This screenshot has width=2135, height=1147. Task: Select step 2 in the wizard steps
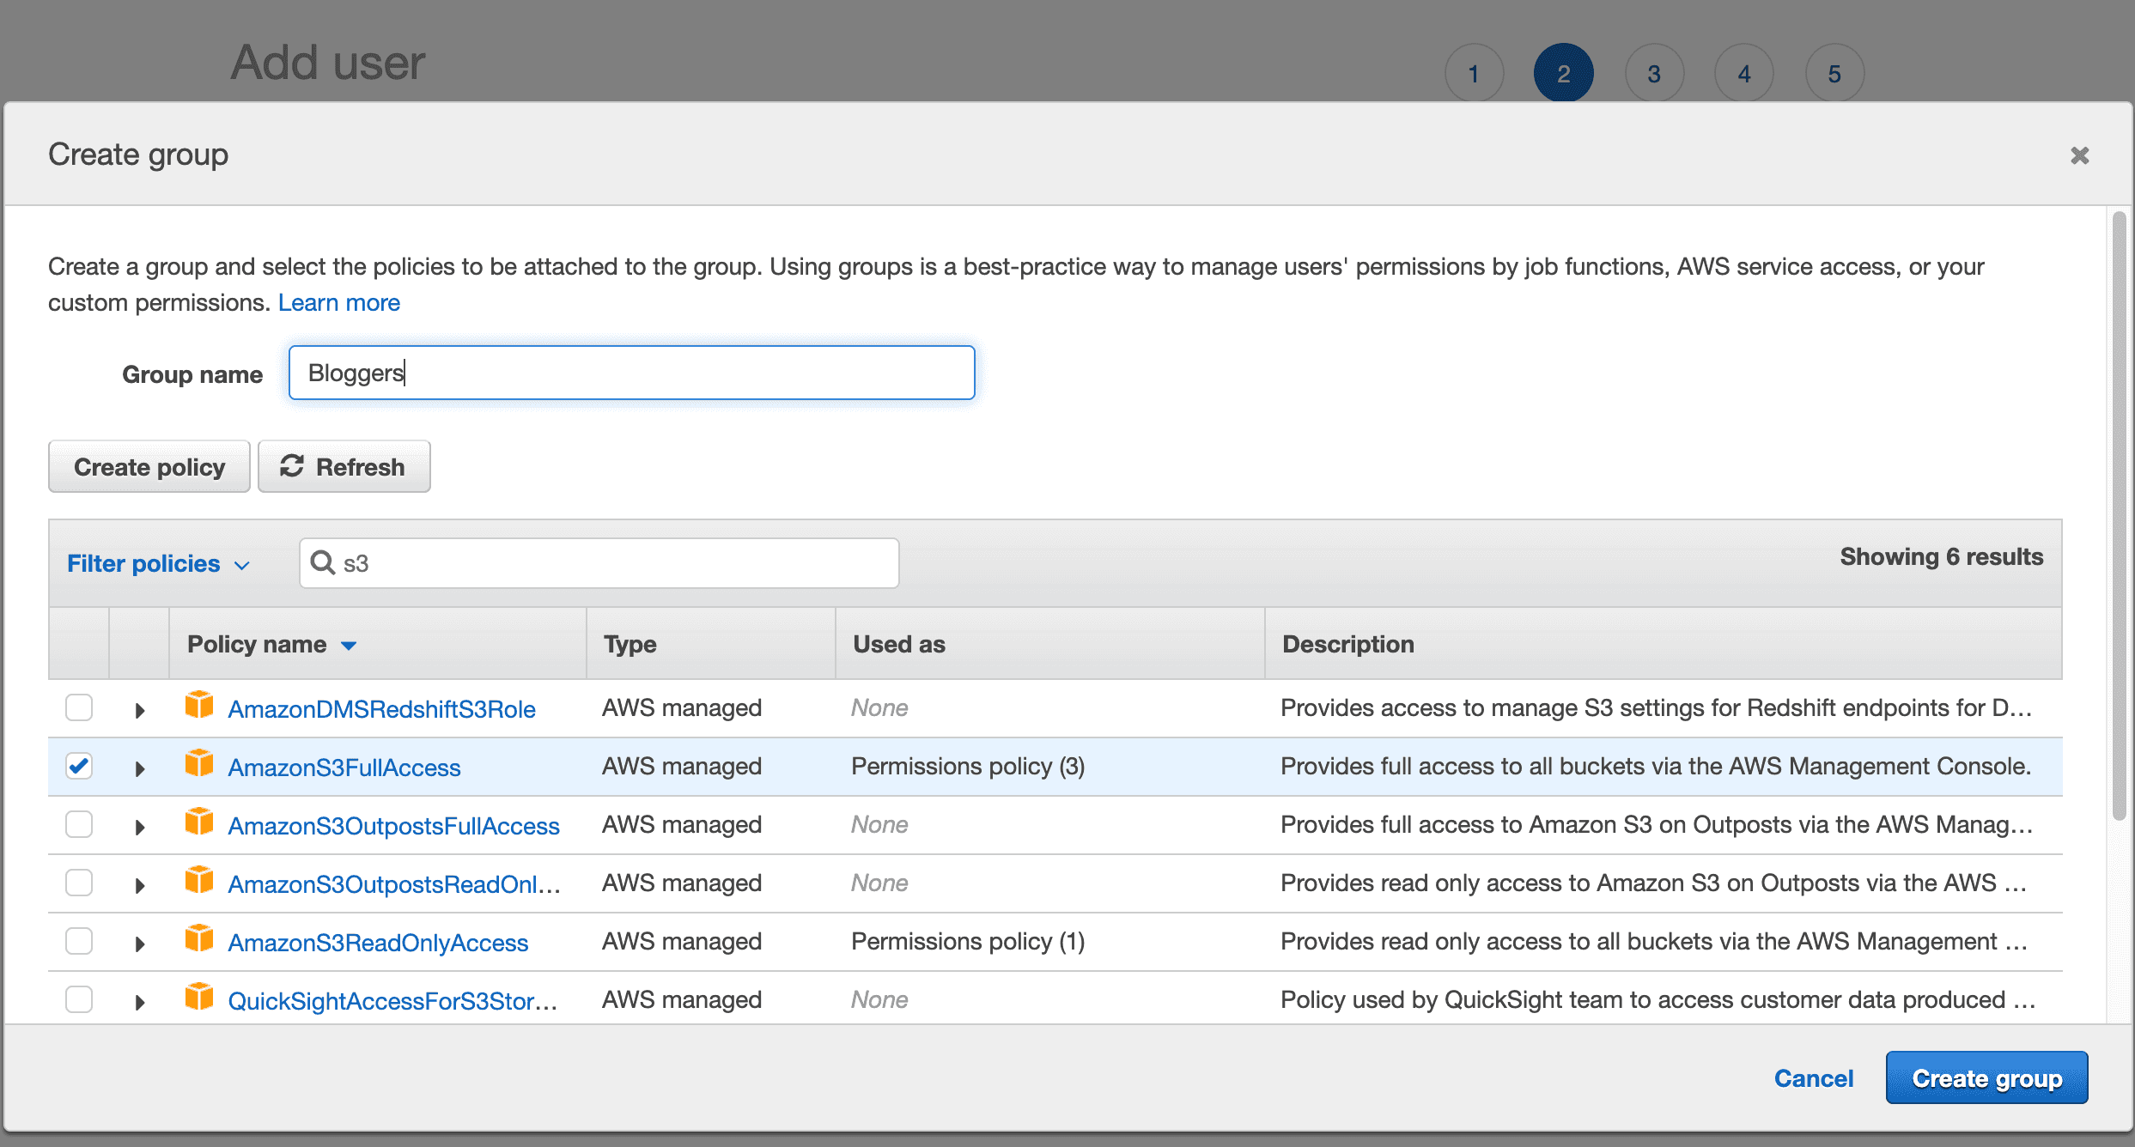(1563, 73)
